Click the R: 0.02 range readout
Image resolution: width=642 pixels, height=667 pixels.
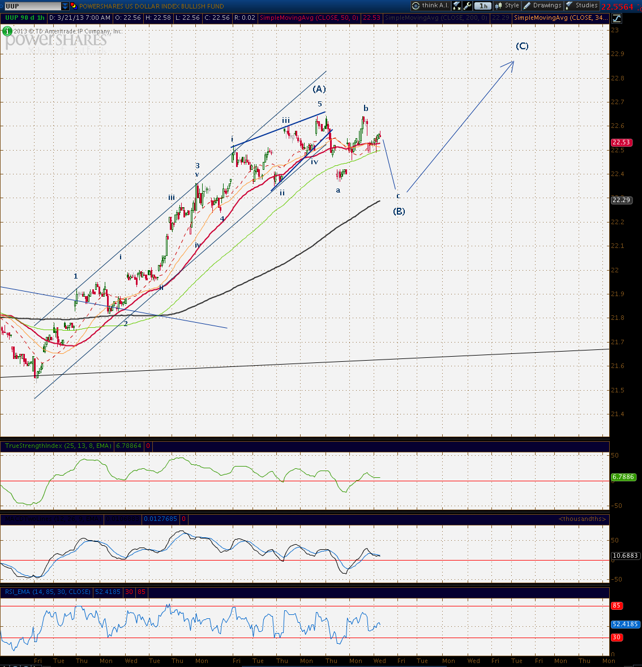tap(245, 18)
